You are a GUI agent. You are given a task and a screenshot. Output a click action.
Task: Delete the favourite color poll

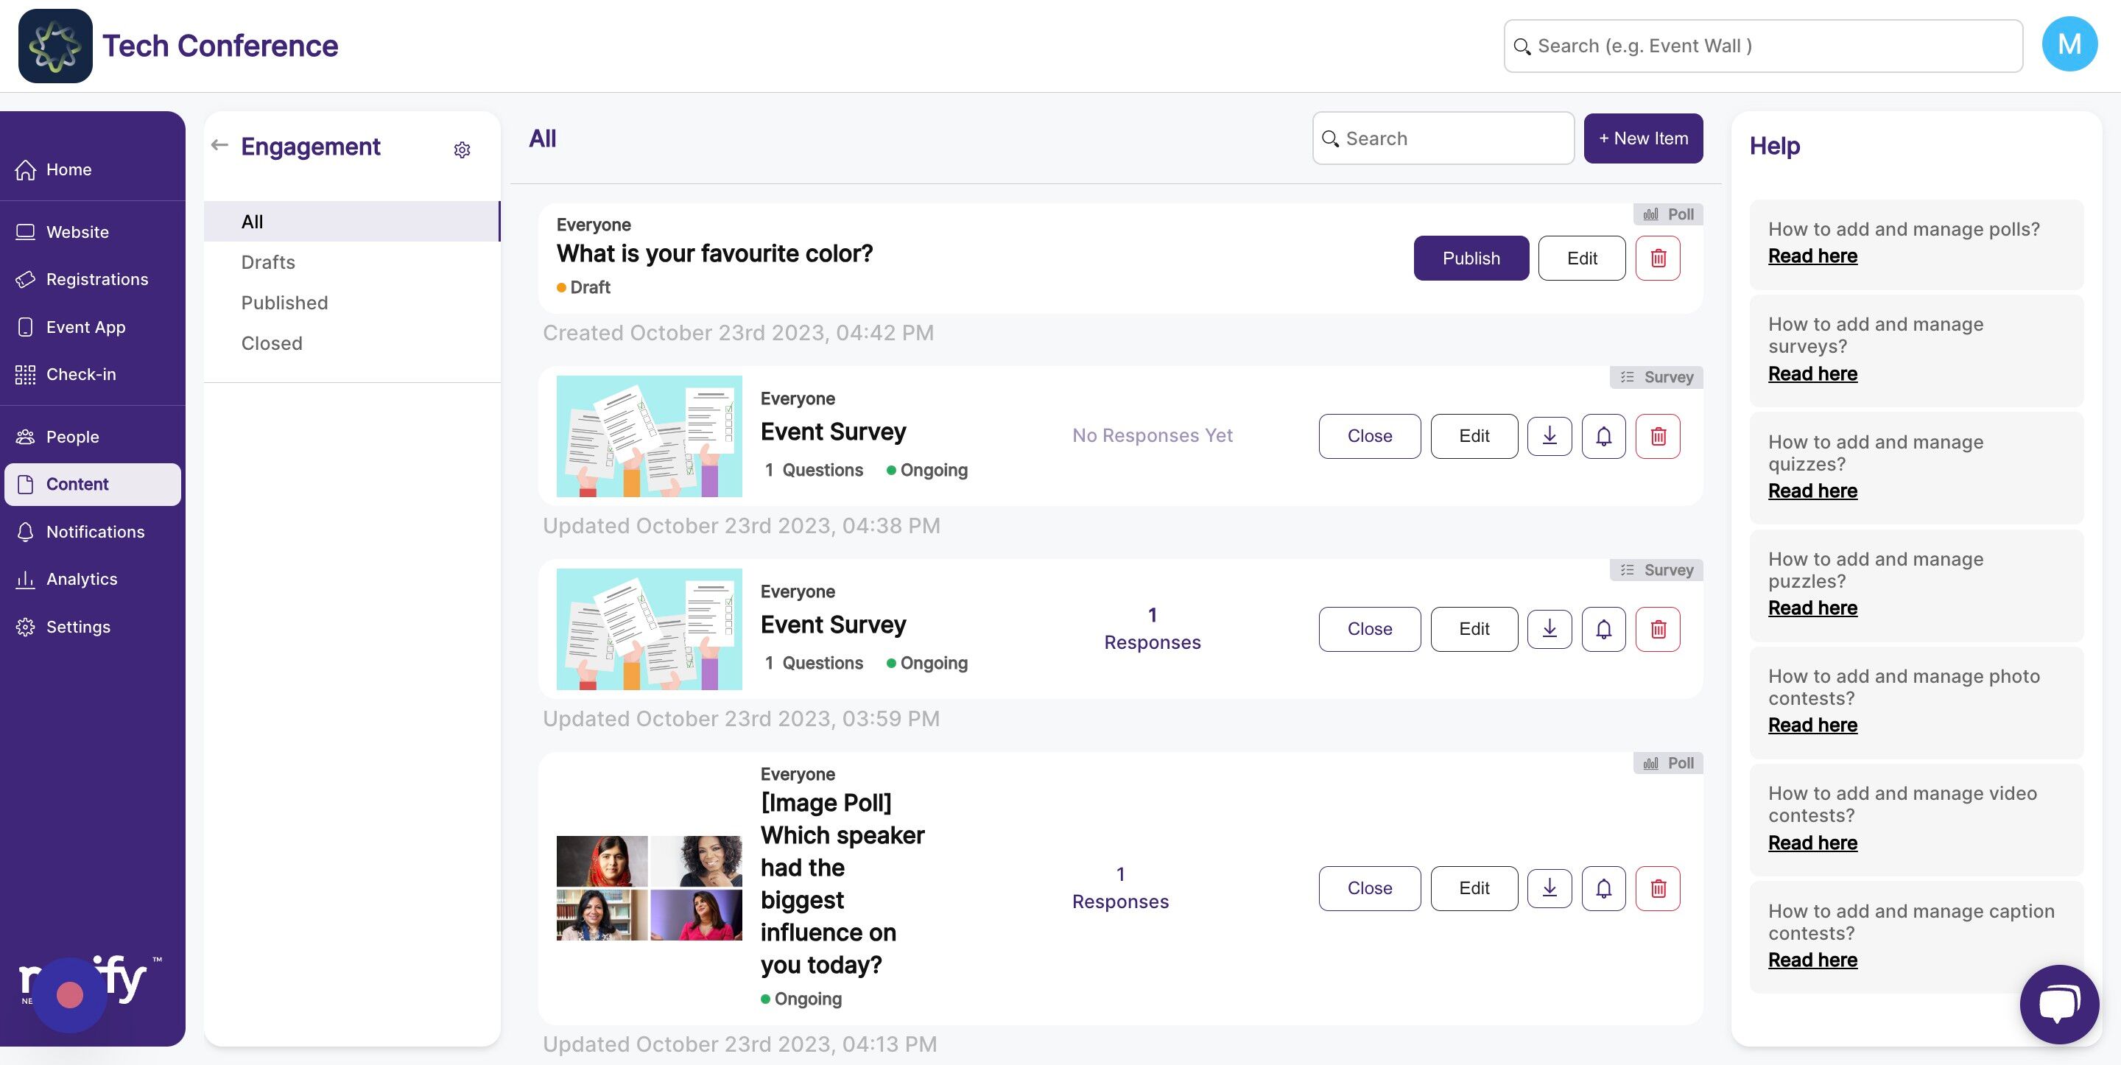(1658, 259)
